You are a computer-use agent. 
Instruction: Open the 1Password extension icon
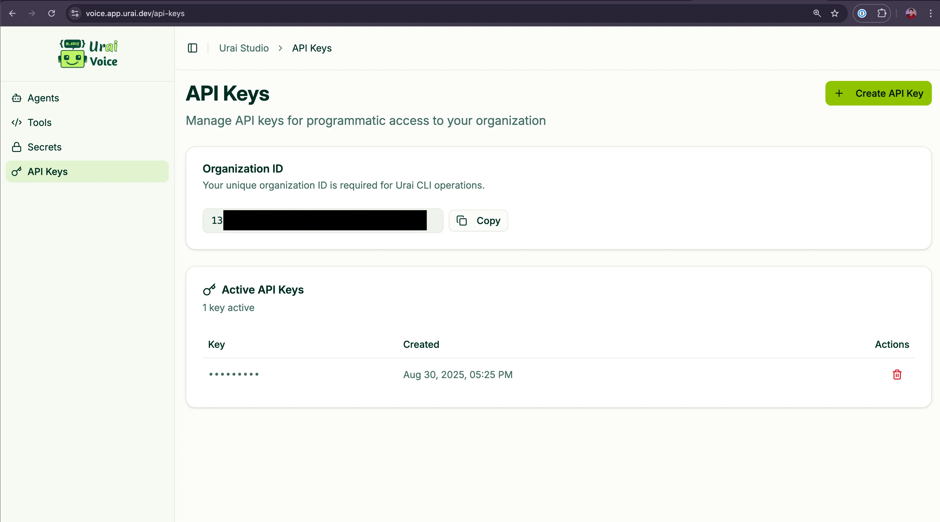pyautogui.click(x=862, y=14)
